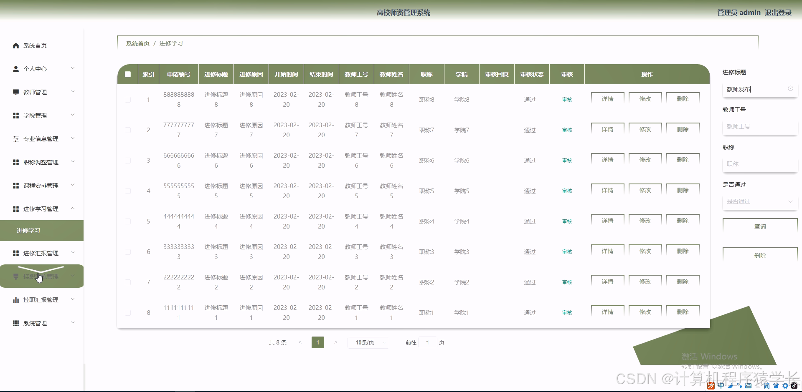Screen dimensions: 802x392
Task: Click the sliders icon for 专业信息管理
Action: (x=16, y=139)
